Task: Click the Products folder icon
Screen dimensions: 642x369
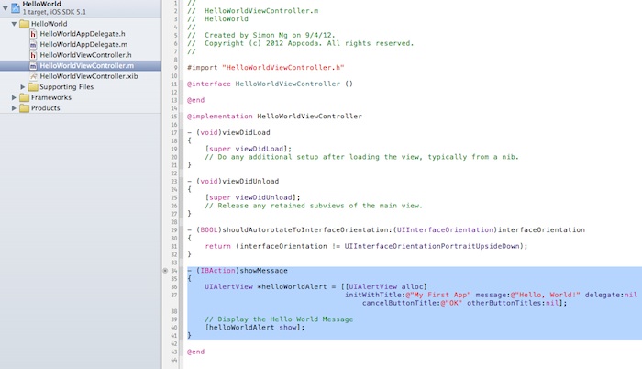Action: click(x=24, y=108)
